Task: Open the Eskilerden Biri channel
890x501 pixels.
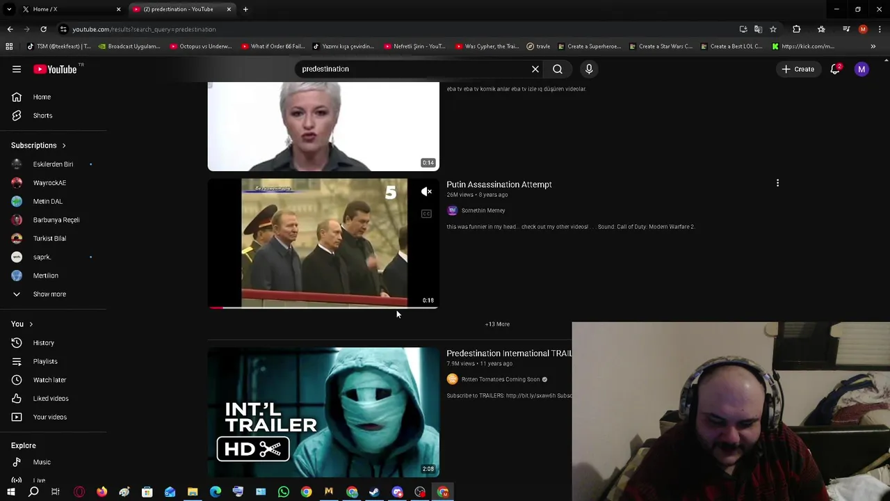Action: [x=54, y=164]
